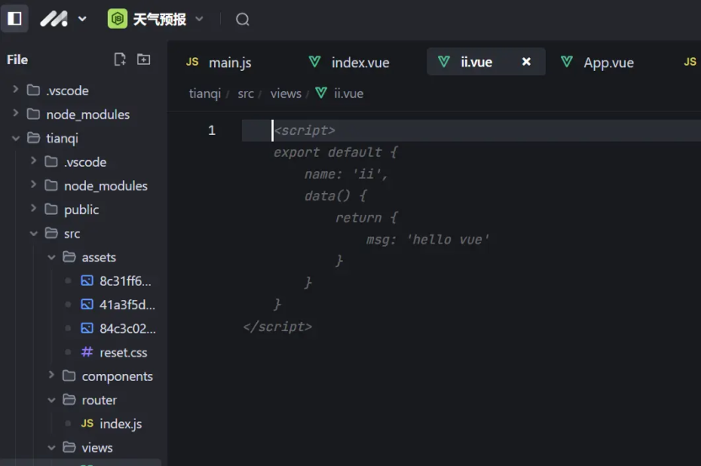Create a new file via icon
701x466 pixels.
[120, 59]
